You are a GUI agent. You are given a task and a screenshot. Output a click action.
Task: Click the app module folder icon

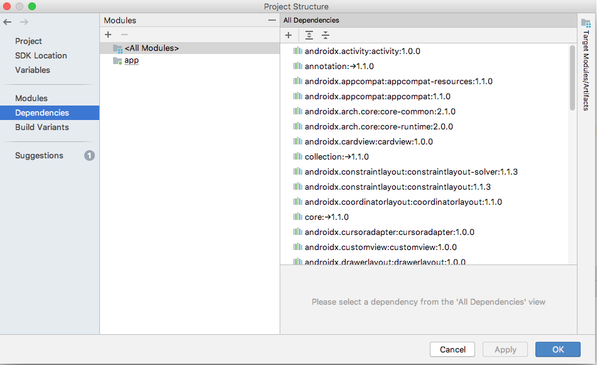(118, 61)
